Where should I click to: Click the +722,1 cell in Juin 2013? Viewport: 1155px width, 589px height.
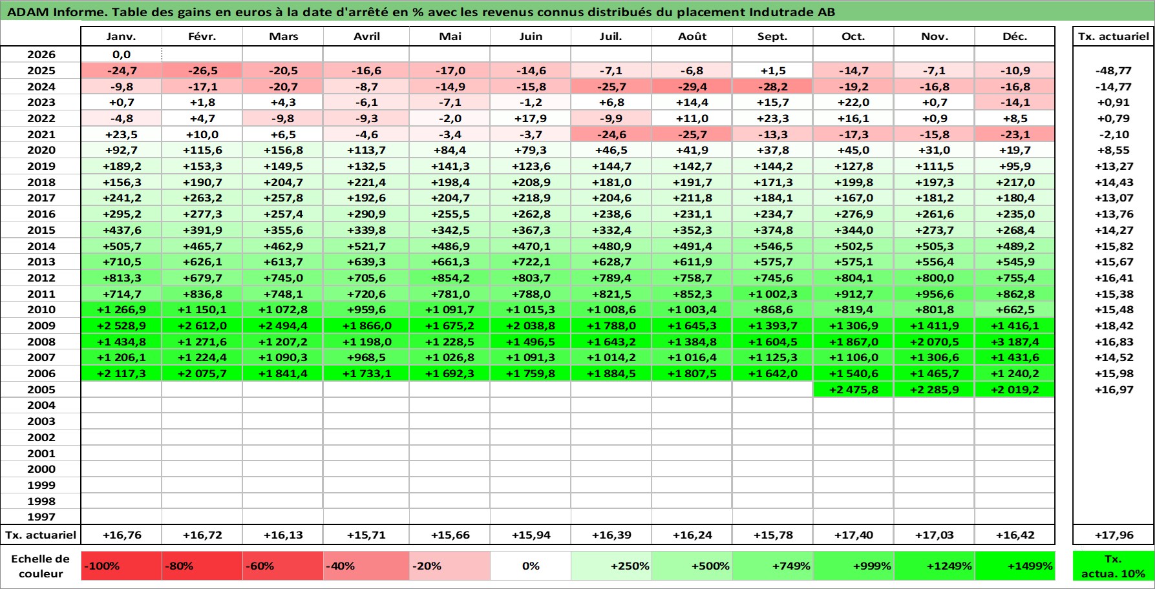coord(531,262)
